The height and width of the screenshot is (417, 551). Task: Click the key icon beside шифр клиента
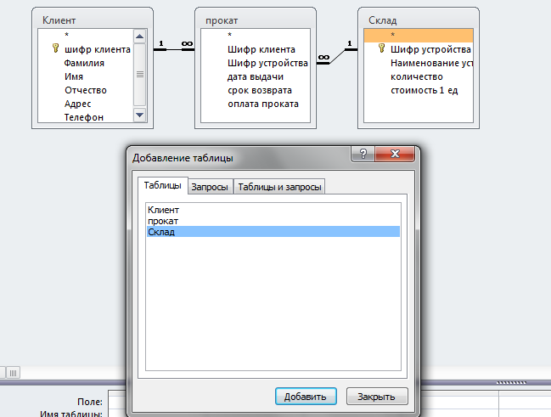[x=55, y=48]
